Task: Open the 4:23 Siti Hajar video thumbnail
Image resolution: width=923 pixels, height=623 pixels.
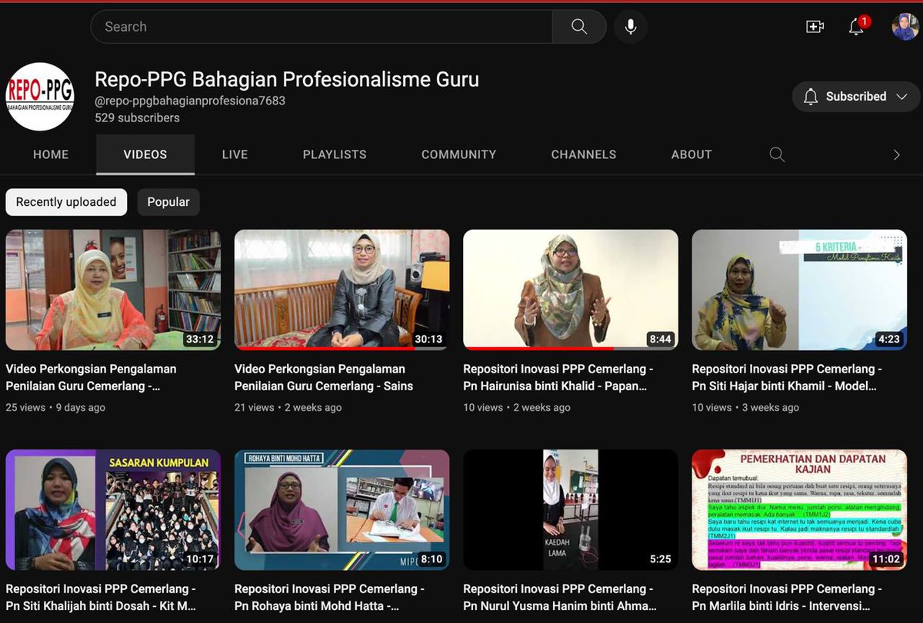Action: pyautogui.click(x=799, y=290)
